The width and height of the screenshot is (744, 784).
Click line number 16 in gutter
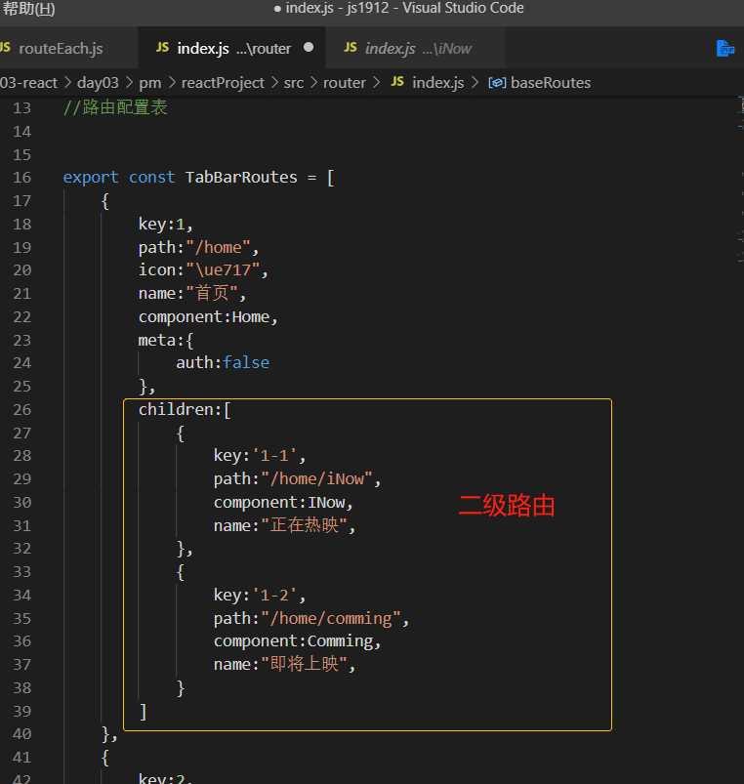pos(22,178)
